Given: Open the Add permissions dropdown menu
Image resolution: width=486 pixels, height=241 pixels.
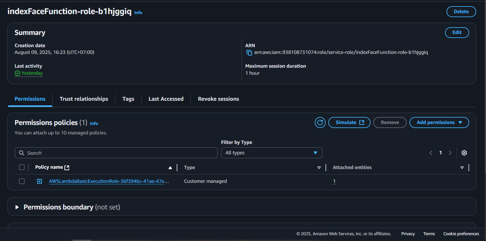Looking at the screenshot, I should (439, 122).
